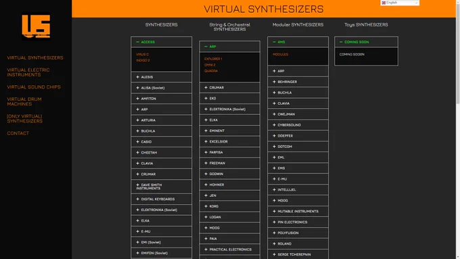Open Virtual Sound Chips page
Image resolution: width=460 pixels, height=259 pixels.
(x=34, y=87)
